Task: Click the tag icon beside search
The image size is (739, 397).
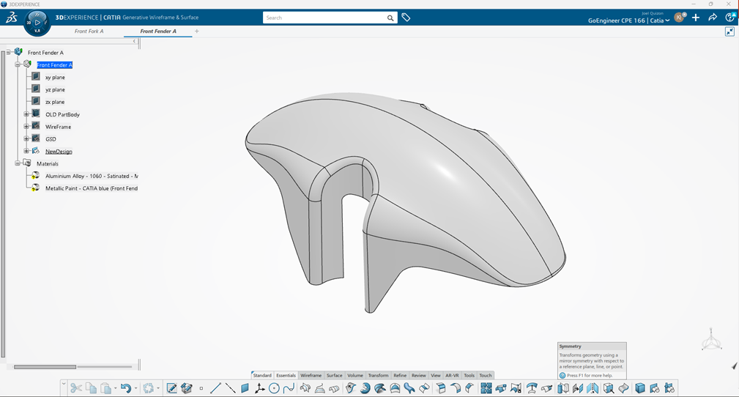Action: tap(406, 18)
